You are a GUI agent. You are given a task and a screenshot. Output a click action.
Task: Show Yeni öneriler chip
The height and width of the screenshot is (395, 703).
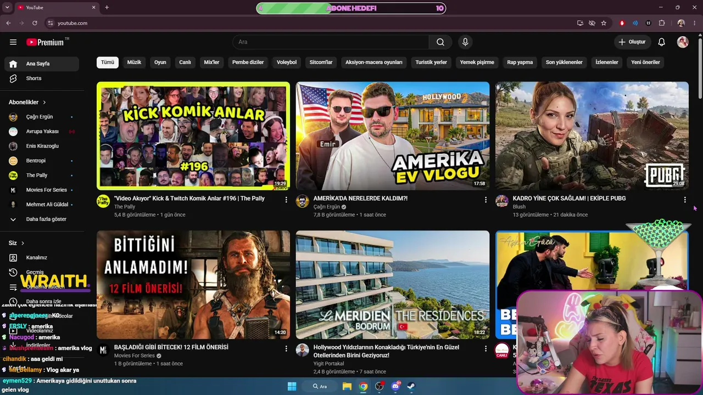(x=646, y=63)
